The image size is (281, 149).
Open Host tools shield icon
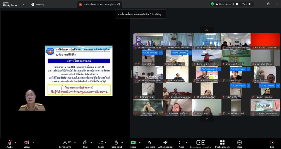pos(149,143)
